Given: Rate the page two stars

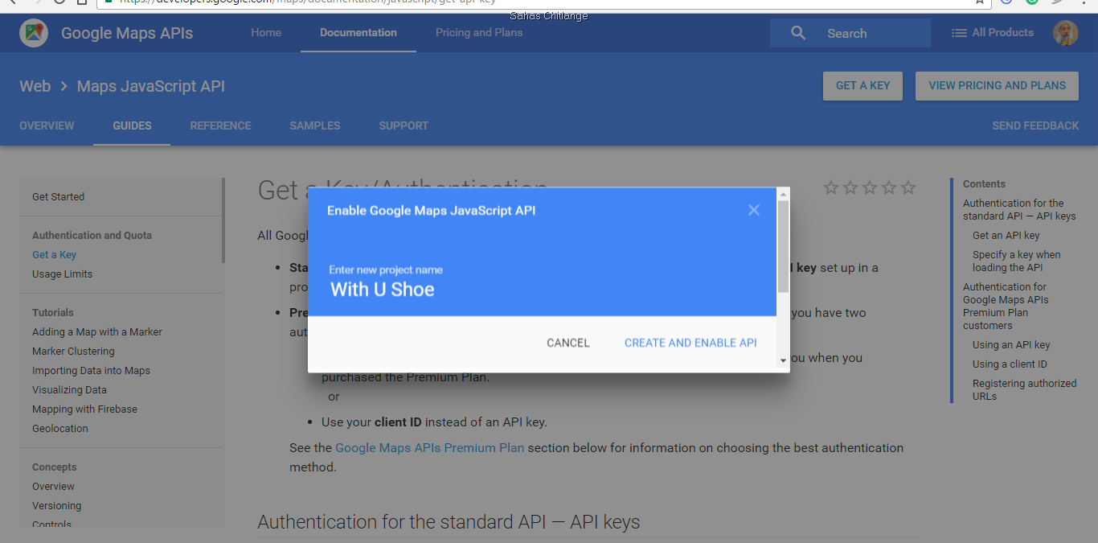Looking at the screenshot, I should coord(850,187).
